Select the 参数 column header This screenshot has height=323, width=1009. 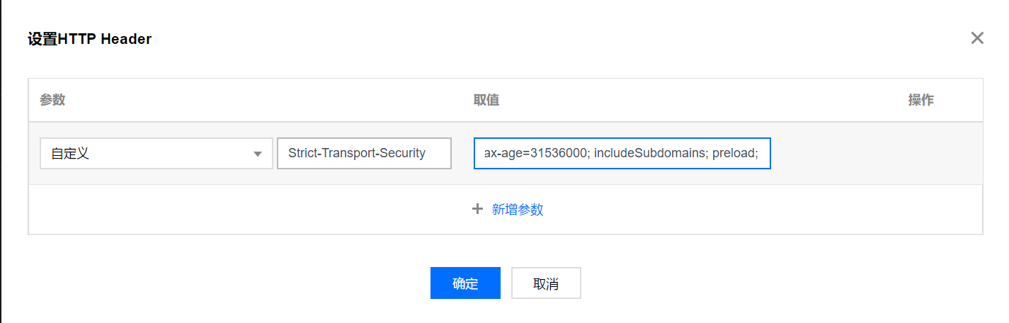click(x=52, y=100)
